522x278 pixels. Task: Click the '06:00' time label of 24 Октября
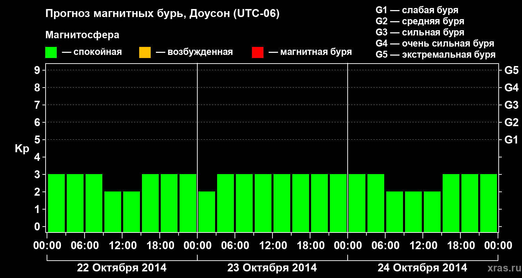pyautogui.click(x=385, y=245)
